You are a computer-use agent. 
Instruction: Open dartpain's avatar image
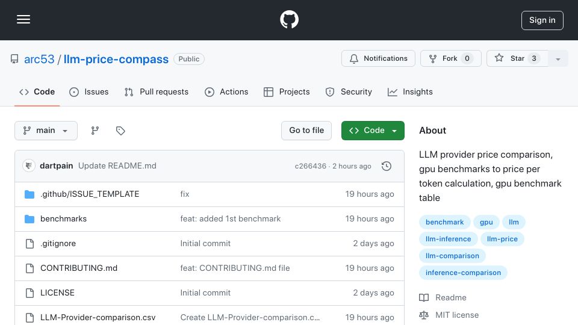(x=29, y=166)
